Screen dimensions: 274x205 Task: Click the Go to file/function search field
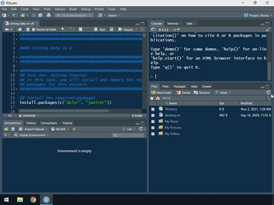pos(74,15)
